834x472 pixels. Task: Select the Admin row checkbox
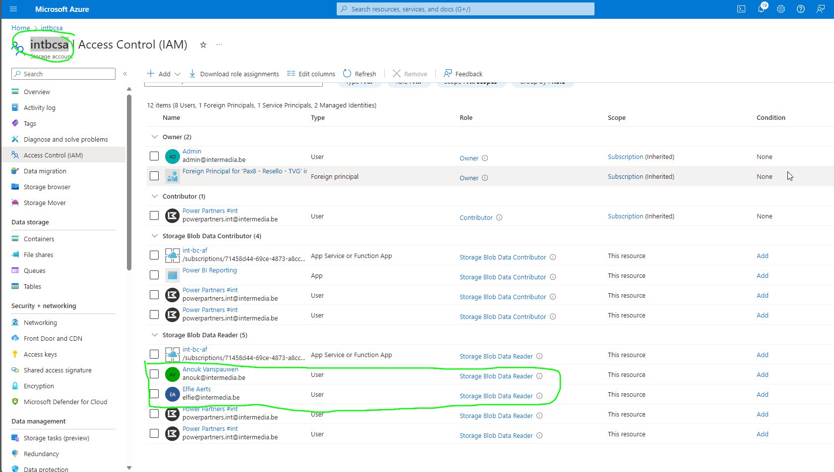click(154, 156)
